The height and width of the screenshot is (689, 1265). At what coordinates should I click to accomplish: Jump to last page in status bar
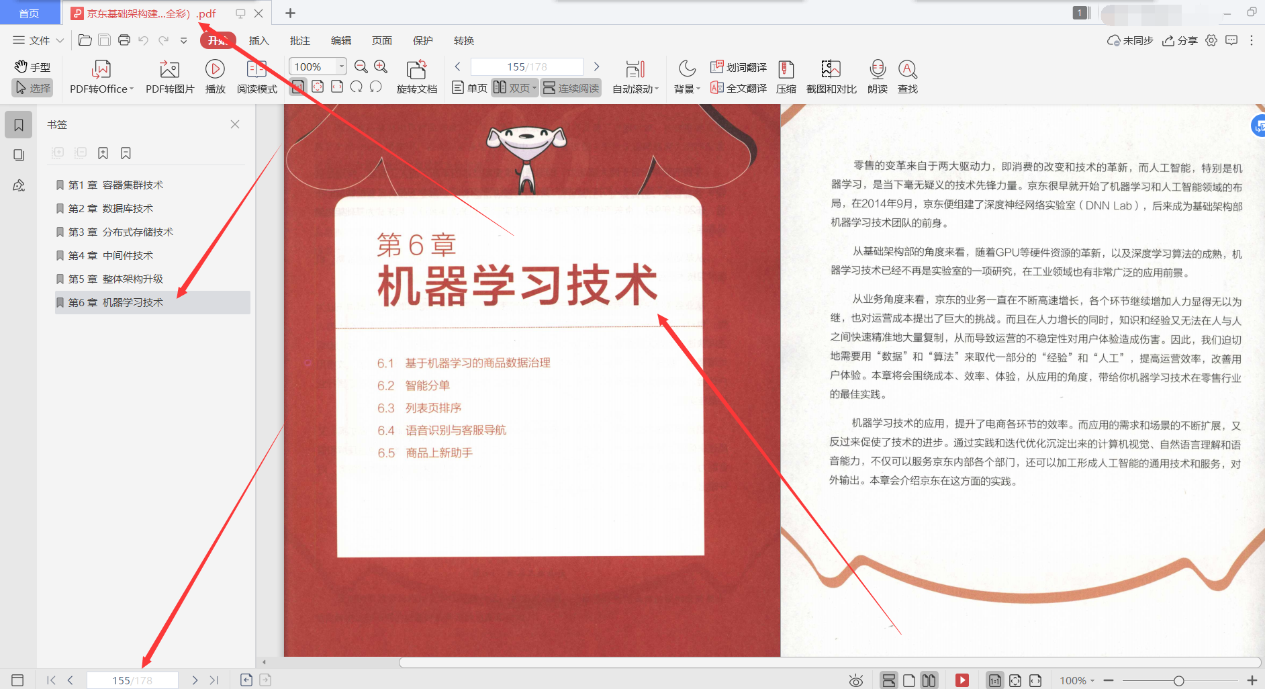214,680
